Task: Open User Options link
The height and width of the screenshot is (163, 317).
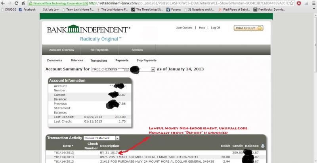Action: coord(184,28)
